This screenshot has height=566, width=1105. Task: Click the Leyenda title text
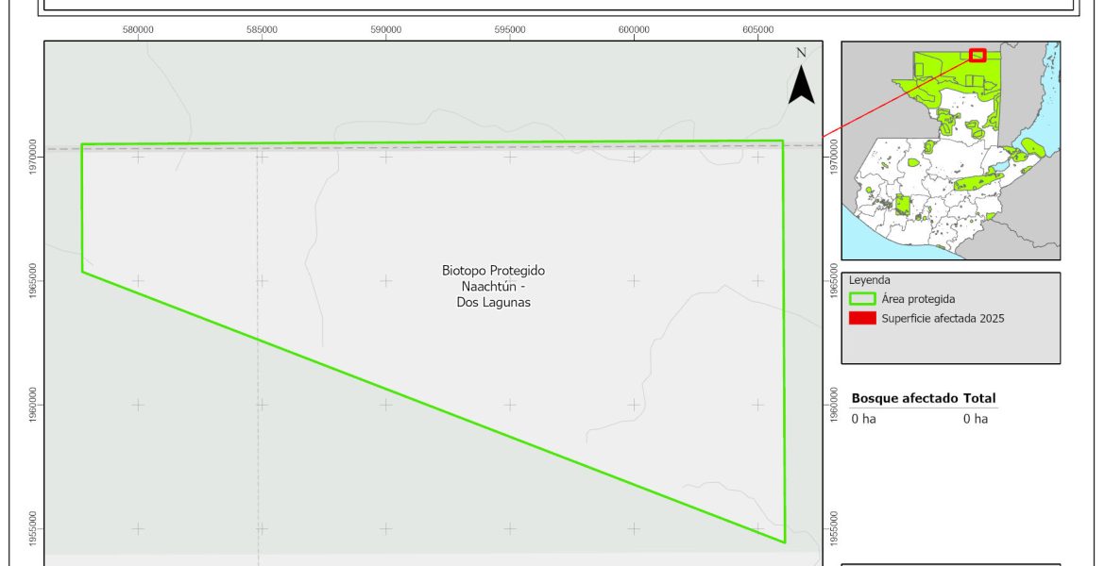(x=870, y=280)
